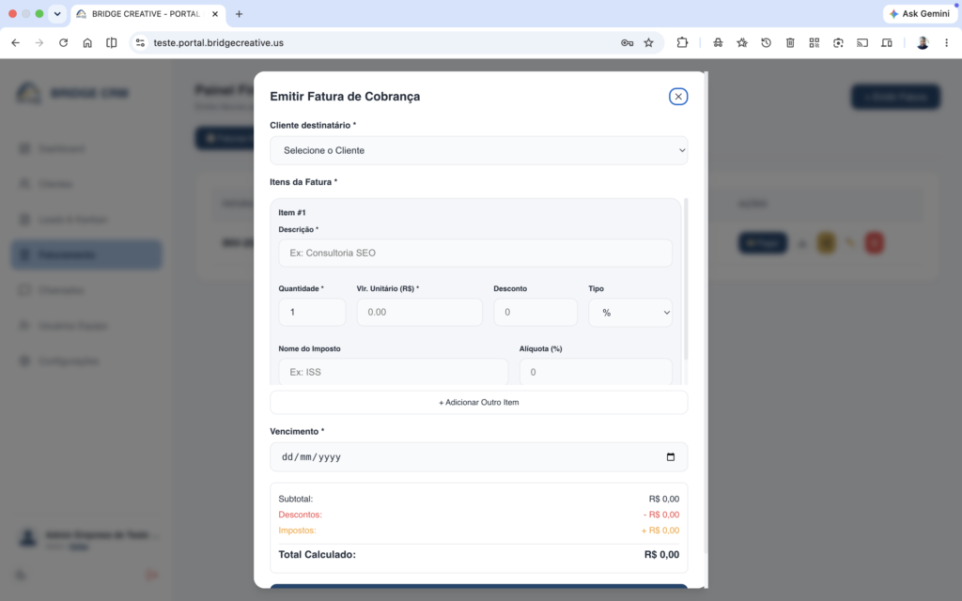Open the Extensions puzzle icon
The image size is (962, 601).
(x=682, y=43)
